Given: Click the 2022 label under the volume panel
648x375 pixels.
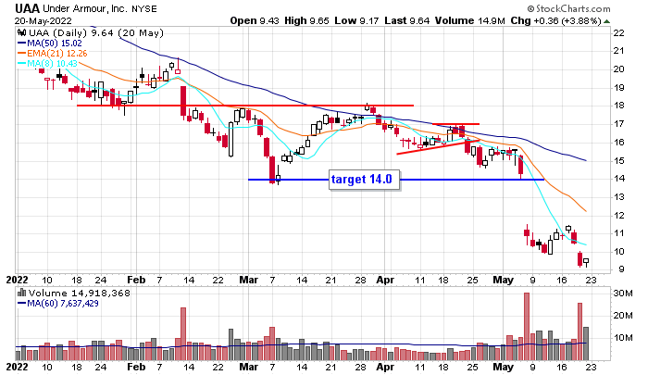Looking at the screenshot, I should (x=18, y=367).
